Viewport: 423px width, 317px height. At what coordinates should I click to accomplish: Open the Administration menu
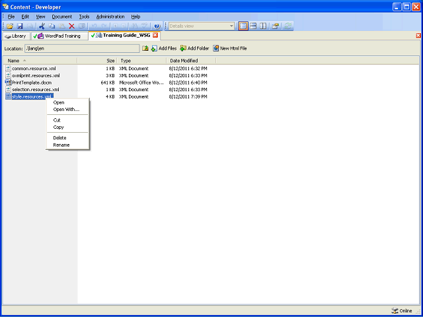110,17
